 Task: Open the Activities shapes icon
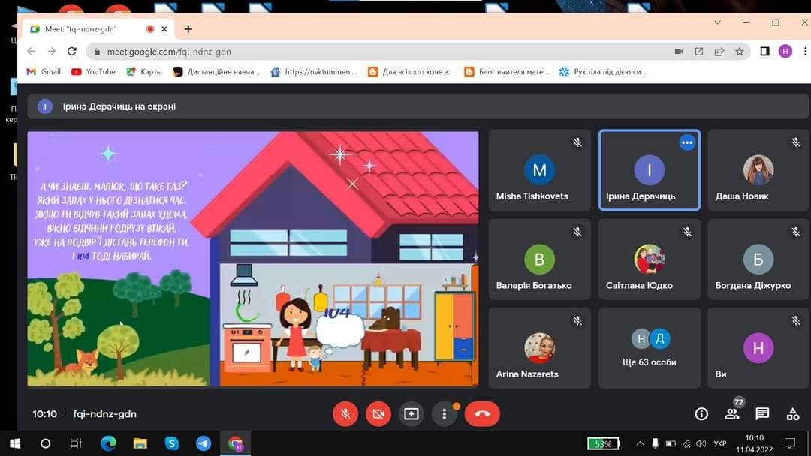pyautogui.click(x=792, y=413)
